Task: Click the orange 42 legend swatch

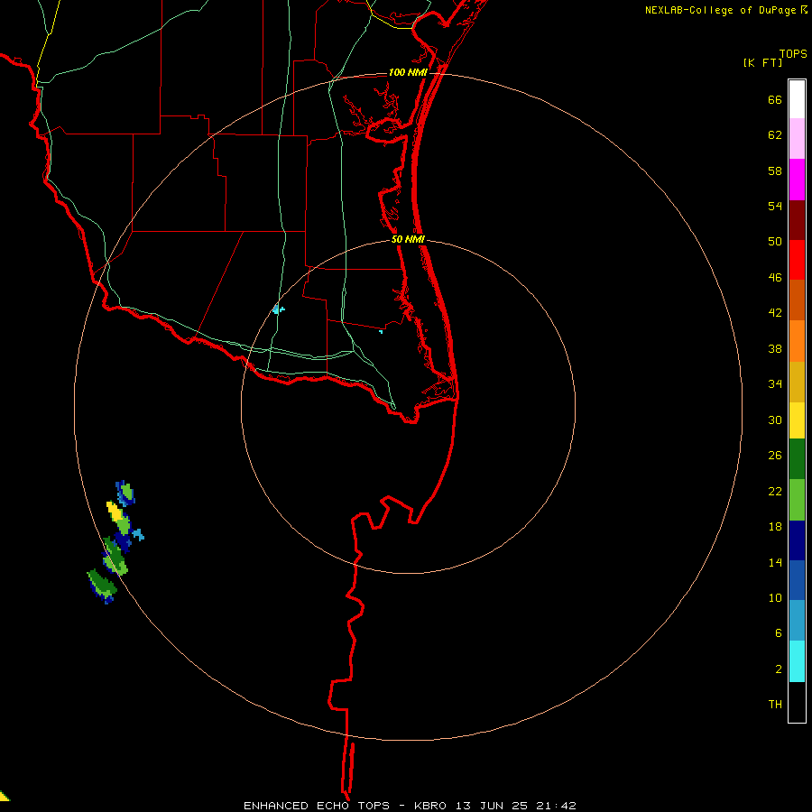Action: pos(797,341)
